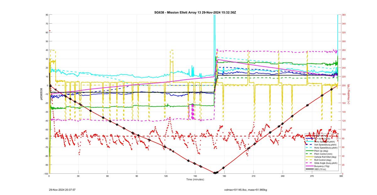Click the 70 tick on the left axis
Screen dimensions: 377x195
46,24
